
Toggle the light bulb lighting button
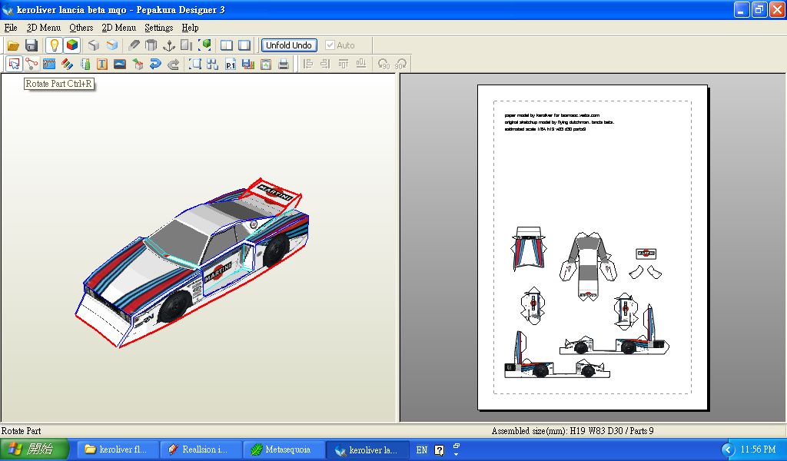[x=54, y=45]
